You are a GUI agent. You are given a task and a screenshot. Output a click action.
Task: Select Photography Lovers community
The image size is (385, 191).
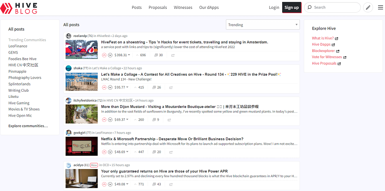pos(25,77)
